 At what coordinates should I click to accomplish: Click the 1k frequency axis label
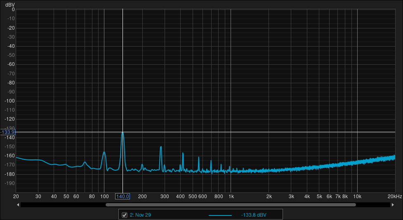231,197
